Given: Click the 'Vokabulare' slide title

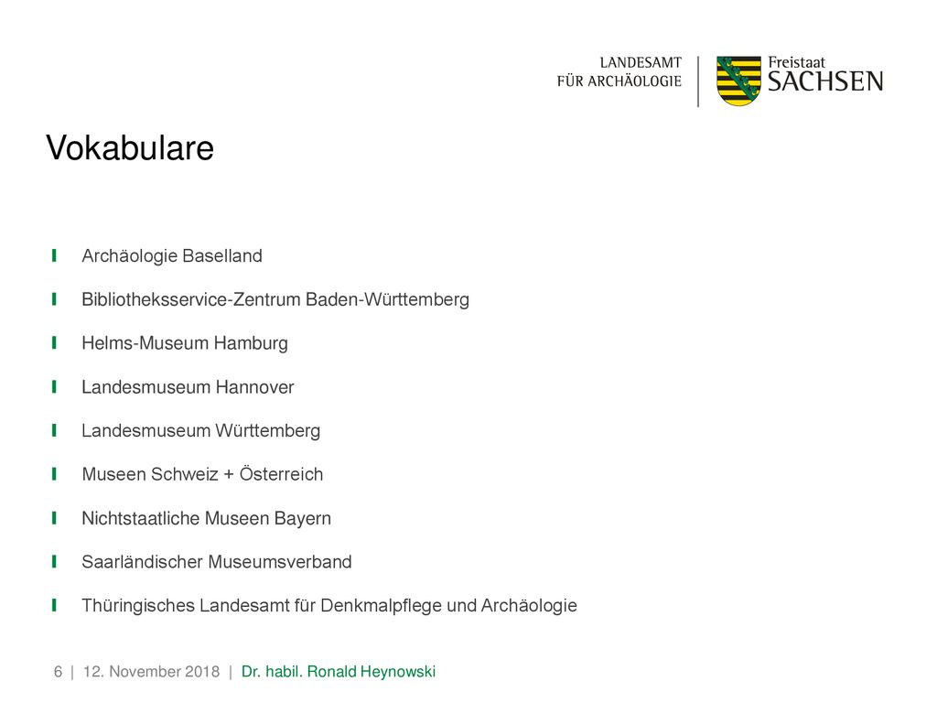Looking at the screenshot, I should point(130,147).
